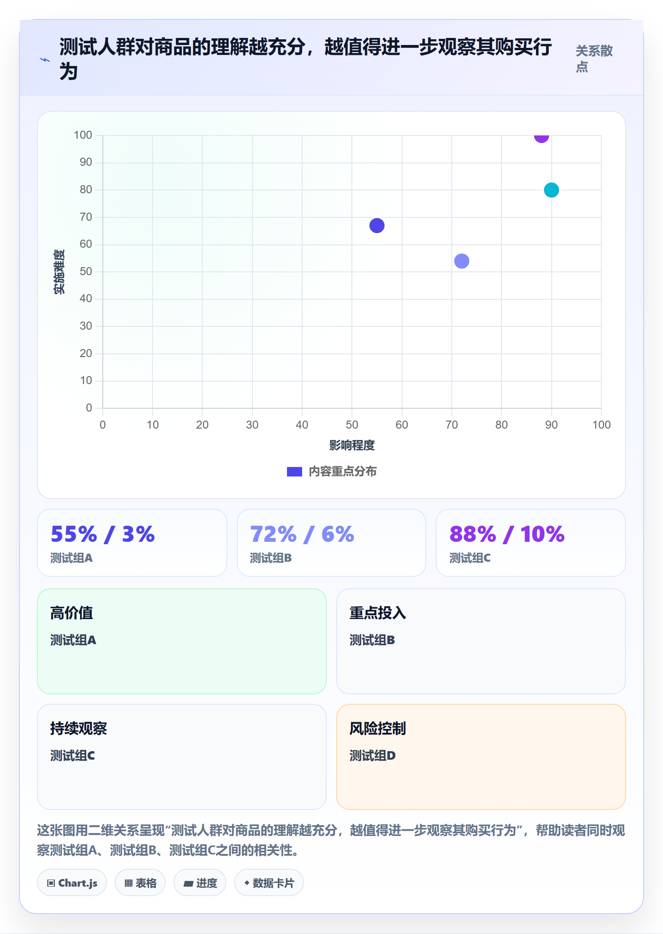Click the purple point at the chart's top edge
Viewport: 663px width, 934px height.
click(x=541, y=137)
